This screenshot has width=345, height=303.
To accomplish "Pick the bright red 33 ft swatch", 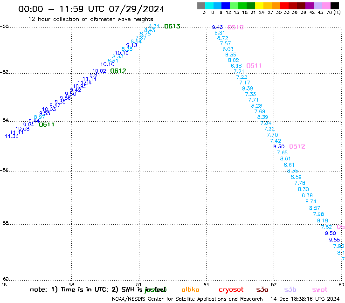I will pyautogui.click(x=284, y=6).
